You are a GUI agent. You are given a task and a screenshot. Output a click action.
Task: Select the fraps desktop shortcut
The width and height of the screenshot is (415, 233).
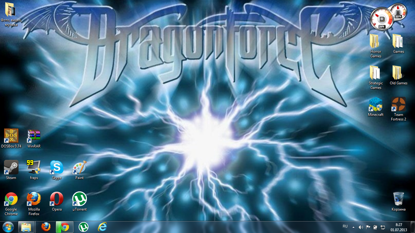34,170
